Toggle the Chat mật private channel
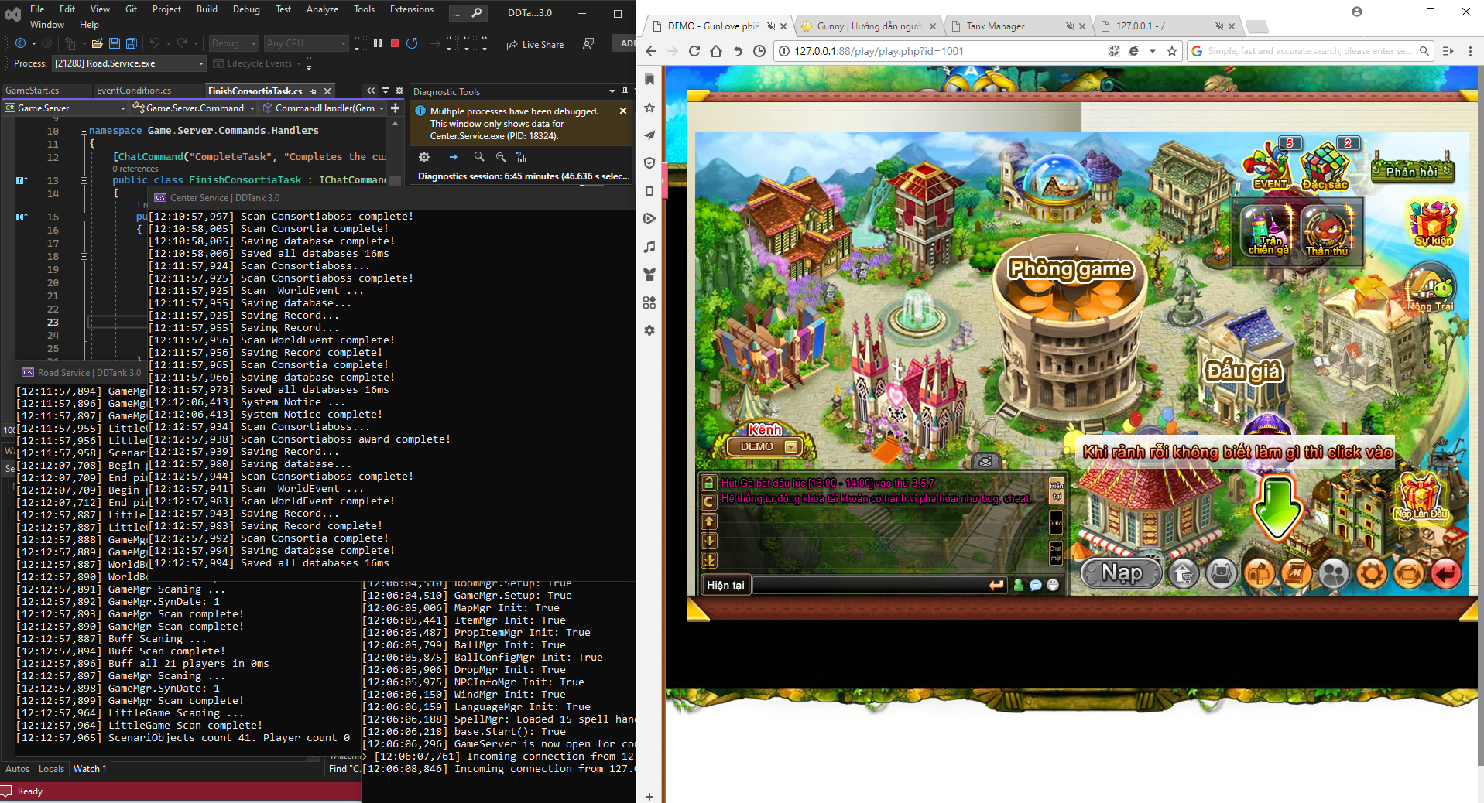This screenshot has width=1484, height=803. [x=1056, y=552]
